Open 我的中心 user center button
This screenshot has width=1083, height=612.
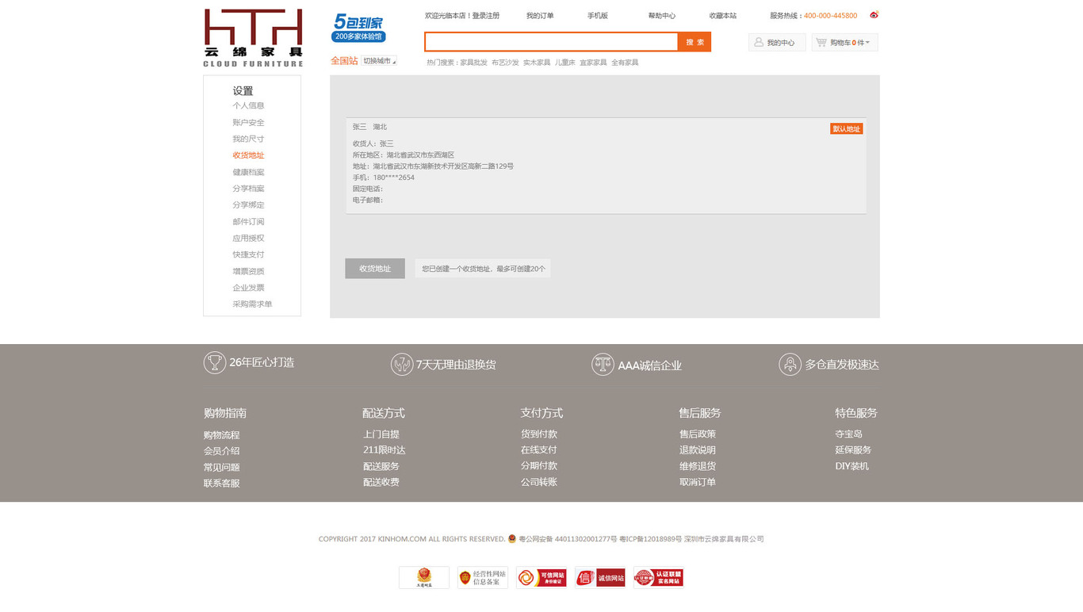pyautogui.click(x=777, y=43)
